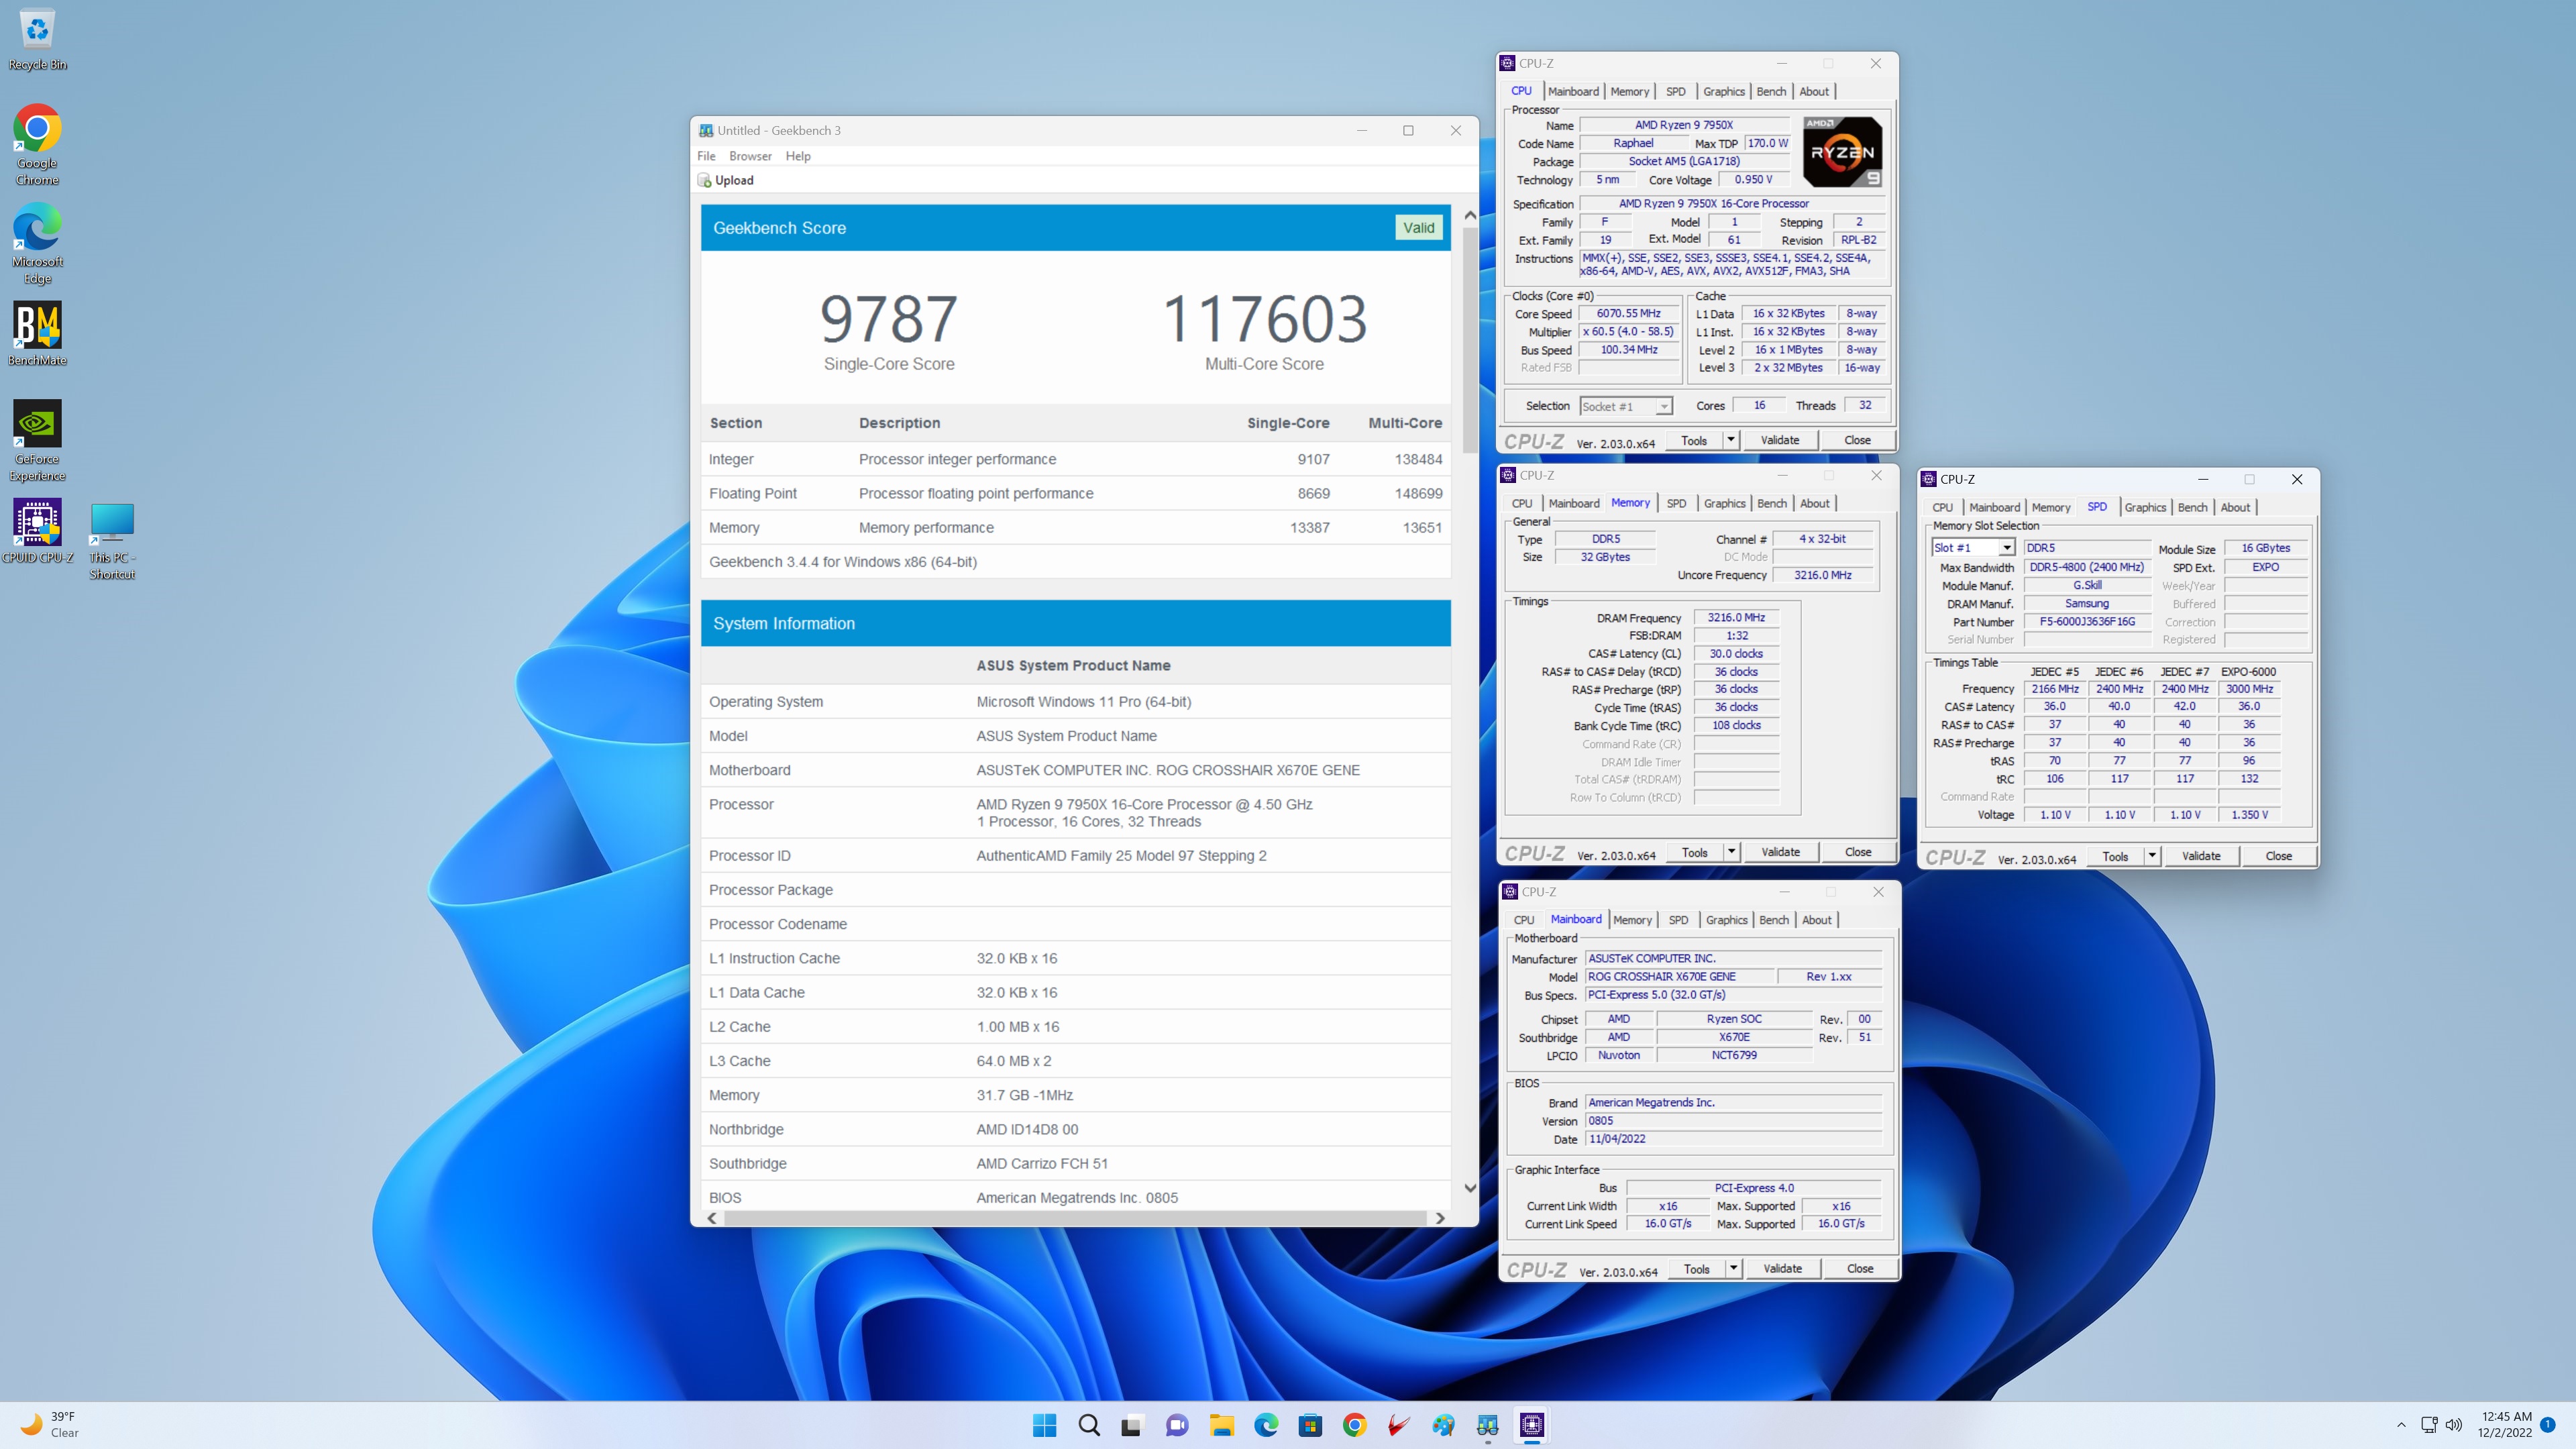
Task: Open the Browser menu in Geekbench
Action: (750, 156)
